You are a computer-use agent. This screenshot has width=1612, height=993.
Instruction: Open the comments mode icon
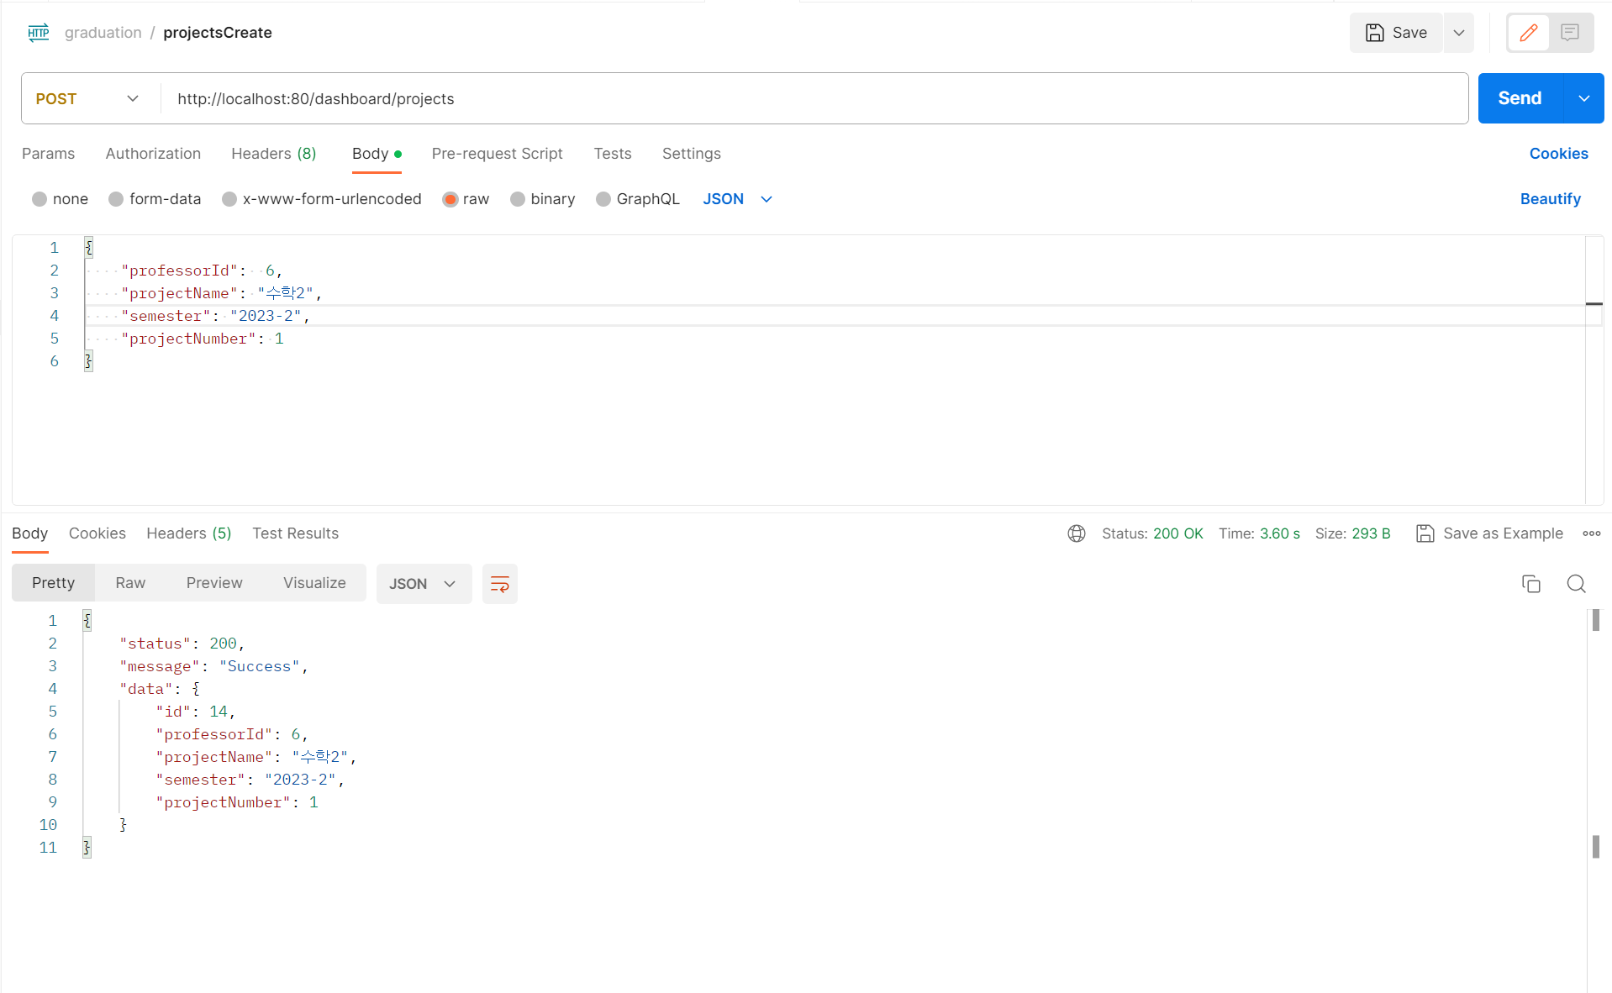pos(1569,33)
